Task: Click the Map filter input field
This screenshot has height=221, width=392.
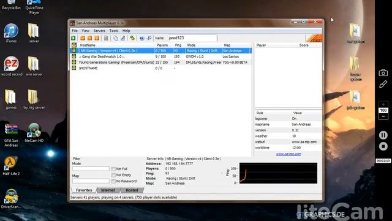Action: pos(91,181)
